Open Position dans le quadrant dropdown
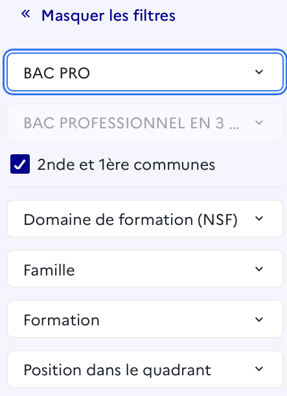The height and width of the screenshot is (396, 287). point(145,369)
